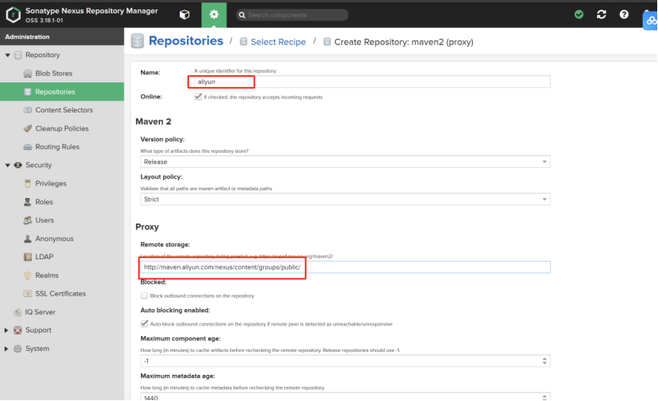Click the IQ Server icon

tap(17, 312)
